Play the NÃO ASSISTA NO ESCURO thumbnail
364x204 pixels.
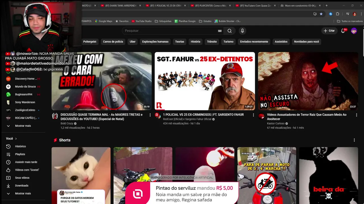[308, 81]
